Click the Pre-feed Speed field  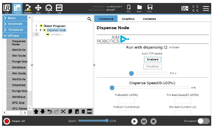pyautogui.click(x=183, y=101)
